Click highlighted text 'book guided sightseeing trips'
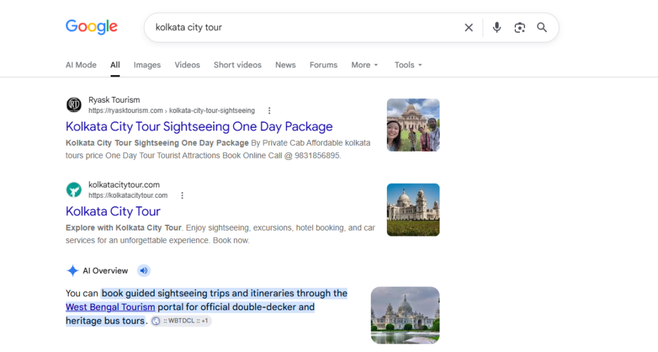The height and width of the screenshot is (352, 658). point(166,294)
